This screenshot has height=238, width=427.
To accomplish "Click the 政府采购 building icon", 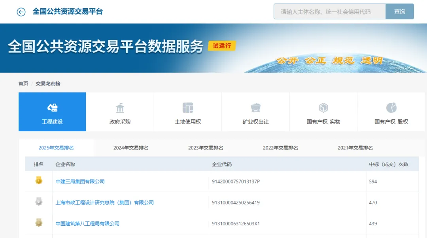I will click(x=120, y=108).
